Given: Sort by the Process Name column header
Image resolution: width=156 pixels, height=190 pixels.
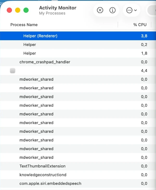Looking at the screenshot, I should tap(24, 25).
